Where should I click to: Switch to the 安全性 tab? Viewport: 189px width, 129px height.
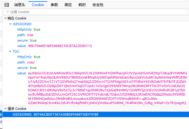coord(98,5)
